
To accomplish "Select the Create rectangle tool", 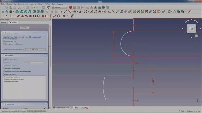I will [x=96, y=12].
